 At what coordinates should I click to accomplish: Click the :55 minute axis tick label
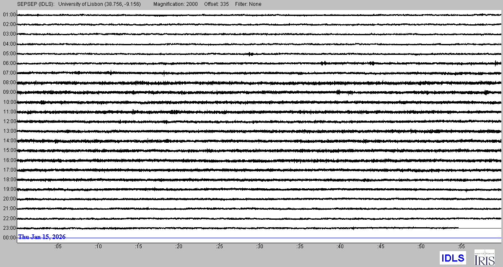click(x=461, y=247)
